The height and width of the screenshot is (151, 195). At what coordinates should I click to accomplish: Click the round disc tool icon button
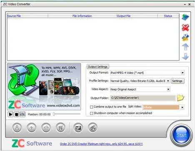92,128
